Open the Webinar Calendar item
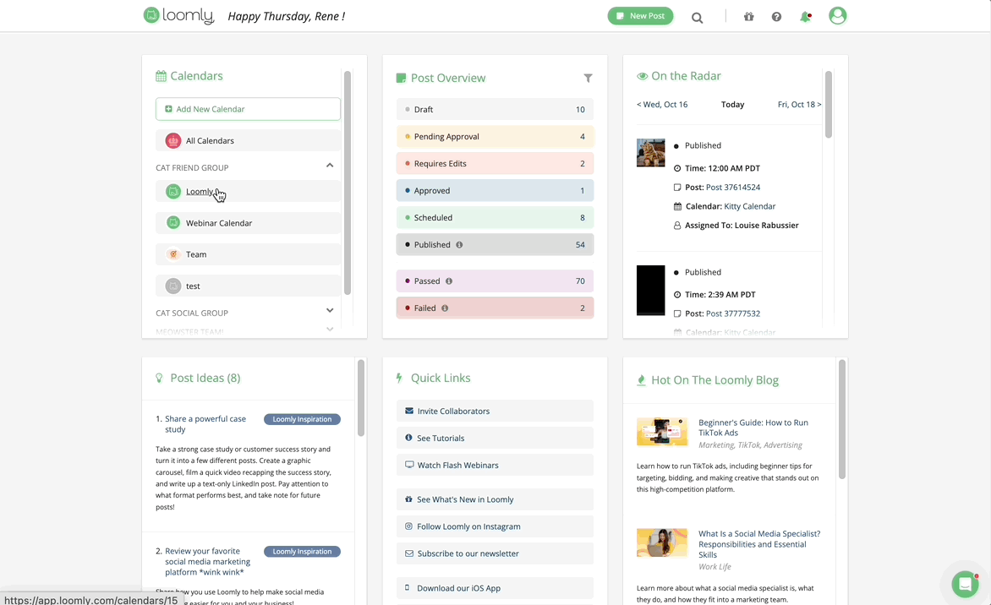Screen dimensions: 991x605 [219, 223]
